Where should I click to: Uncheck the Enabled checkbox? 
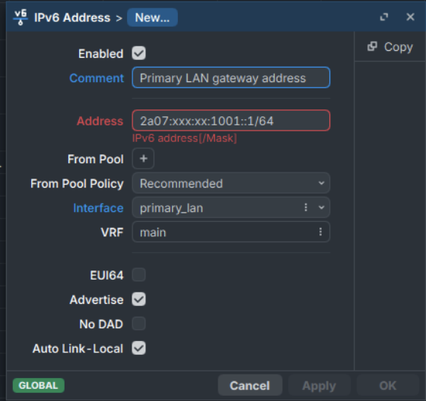(138, 53)
